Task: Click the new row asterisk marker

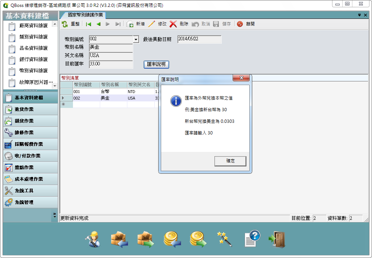Action: click(64, 104)
